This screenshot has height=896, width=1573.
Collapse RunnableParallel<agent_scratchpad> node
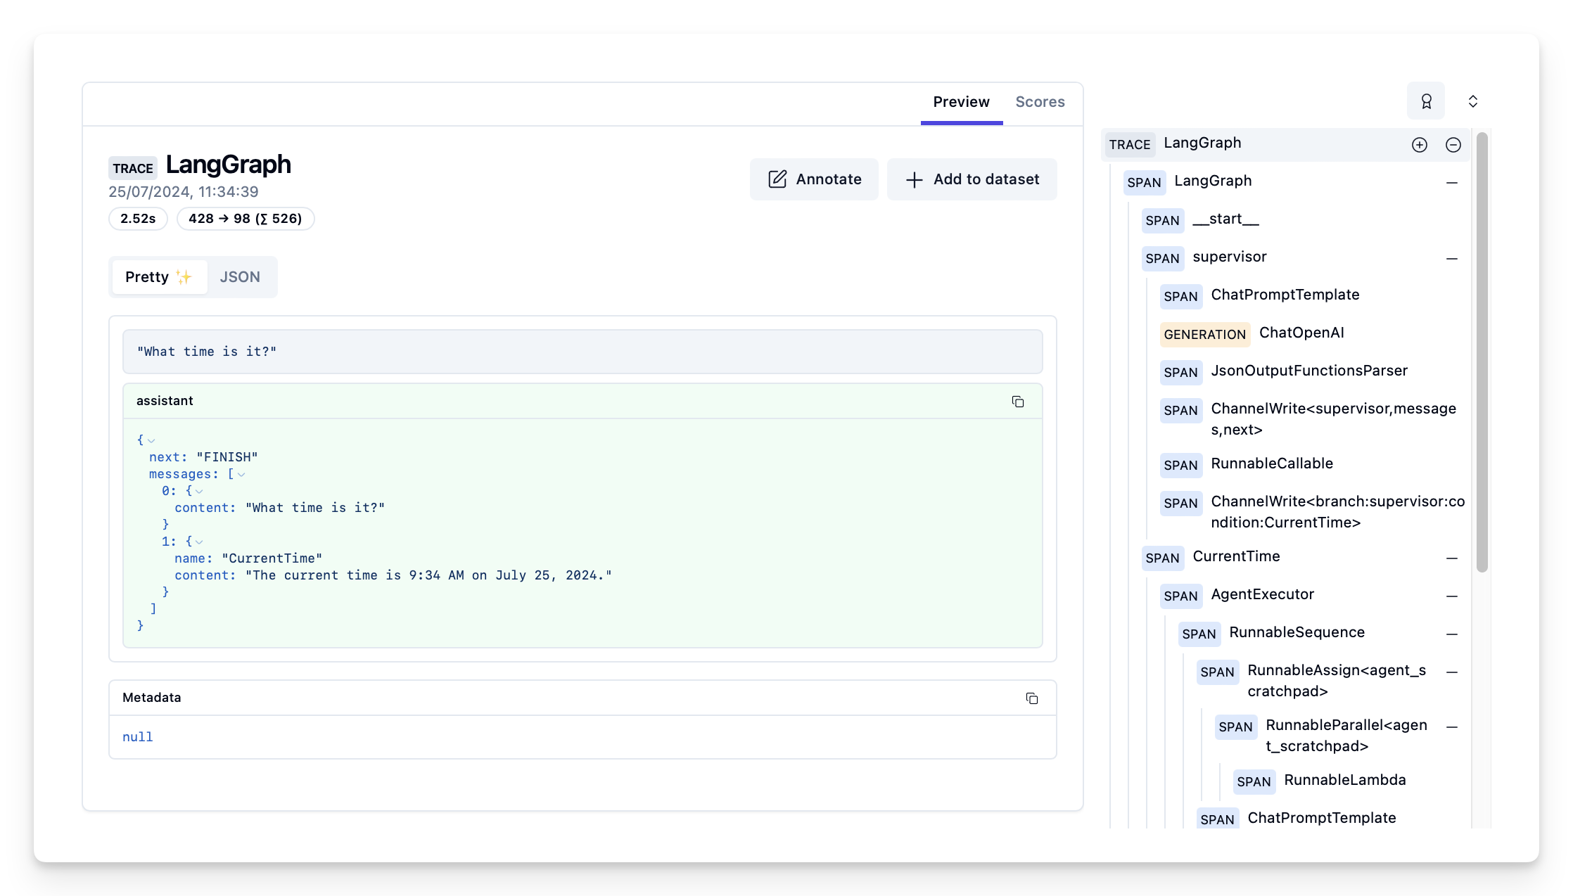pos(1451,727)
